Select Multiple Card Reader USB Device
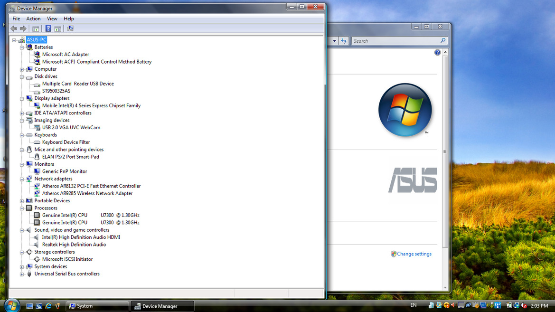 click(78, 84)
